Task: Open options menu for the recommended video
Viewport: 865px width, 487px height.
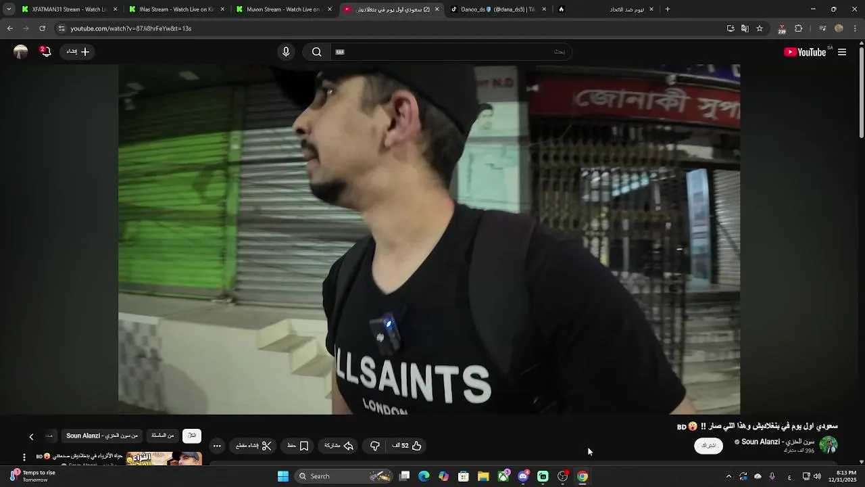Action: [x=24, y=457]
